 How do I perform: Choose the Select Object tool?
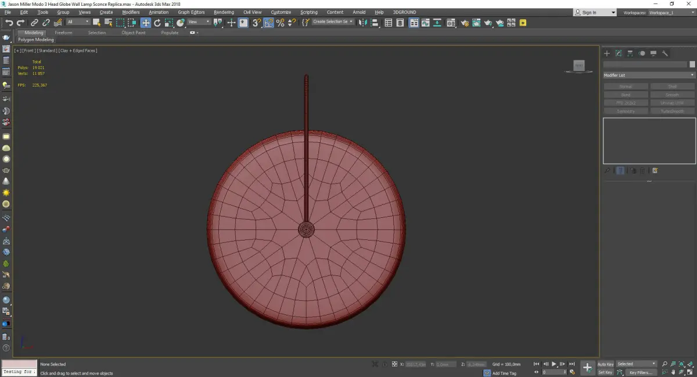(96, 23)
